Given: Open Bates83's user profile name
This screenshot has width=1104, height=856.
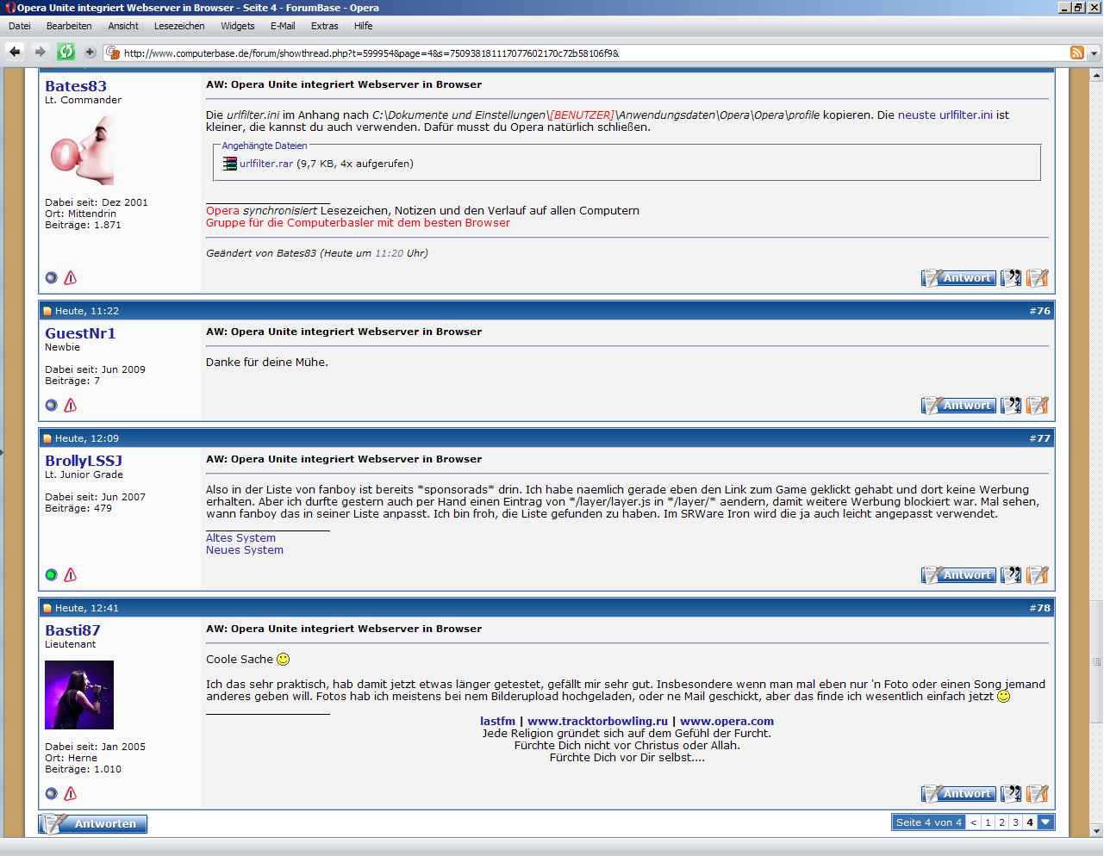Looking at the screenshot, I should pos(76,86).
